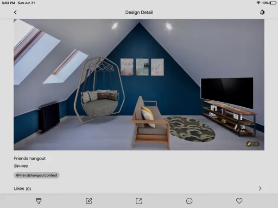Tap the edit design pencil icon
Image resolution: width=278 pixels, height=208 pixels.
pos(89,201)
